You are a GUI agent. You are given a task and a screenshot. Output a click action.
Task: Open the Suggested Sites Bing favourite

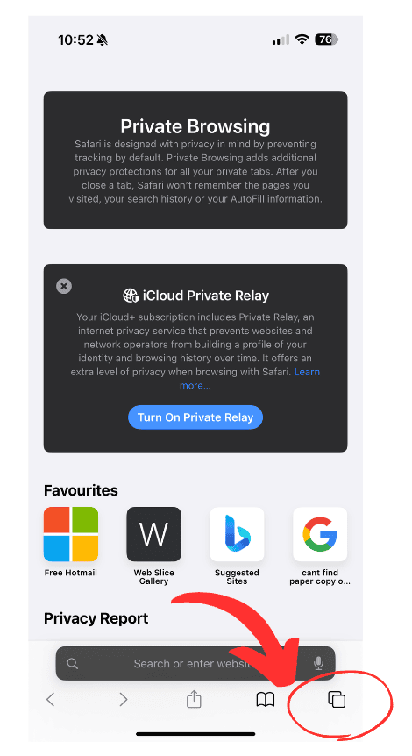(x=237, y=546)
